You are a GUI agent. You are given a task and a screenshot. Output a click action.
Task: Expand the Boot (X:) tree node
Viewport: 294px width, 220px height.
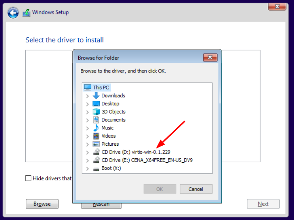pyautogui.click(x=88, y=169)
